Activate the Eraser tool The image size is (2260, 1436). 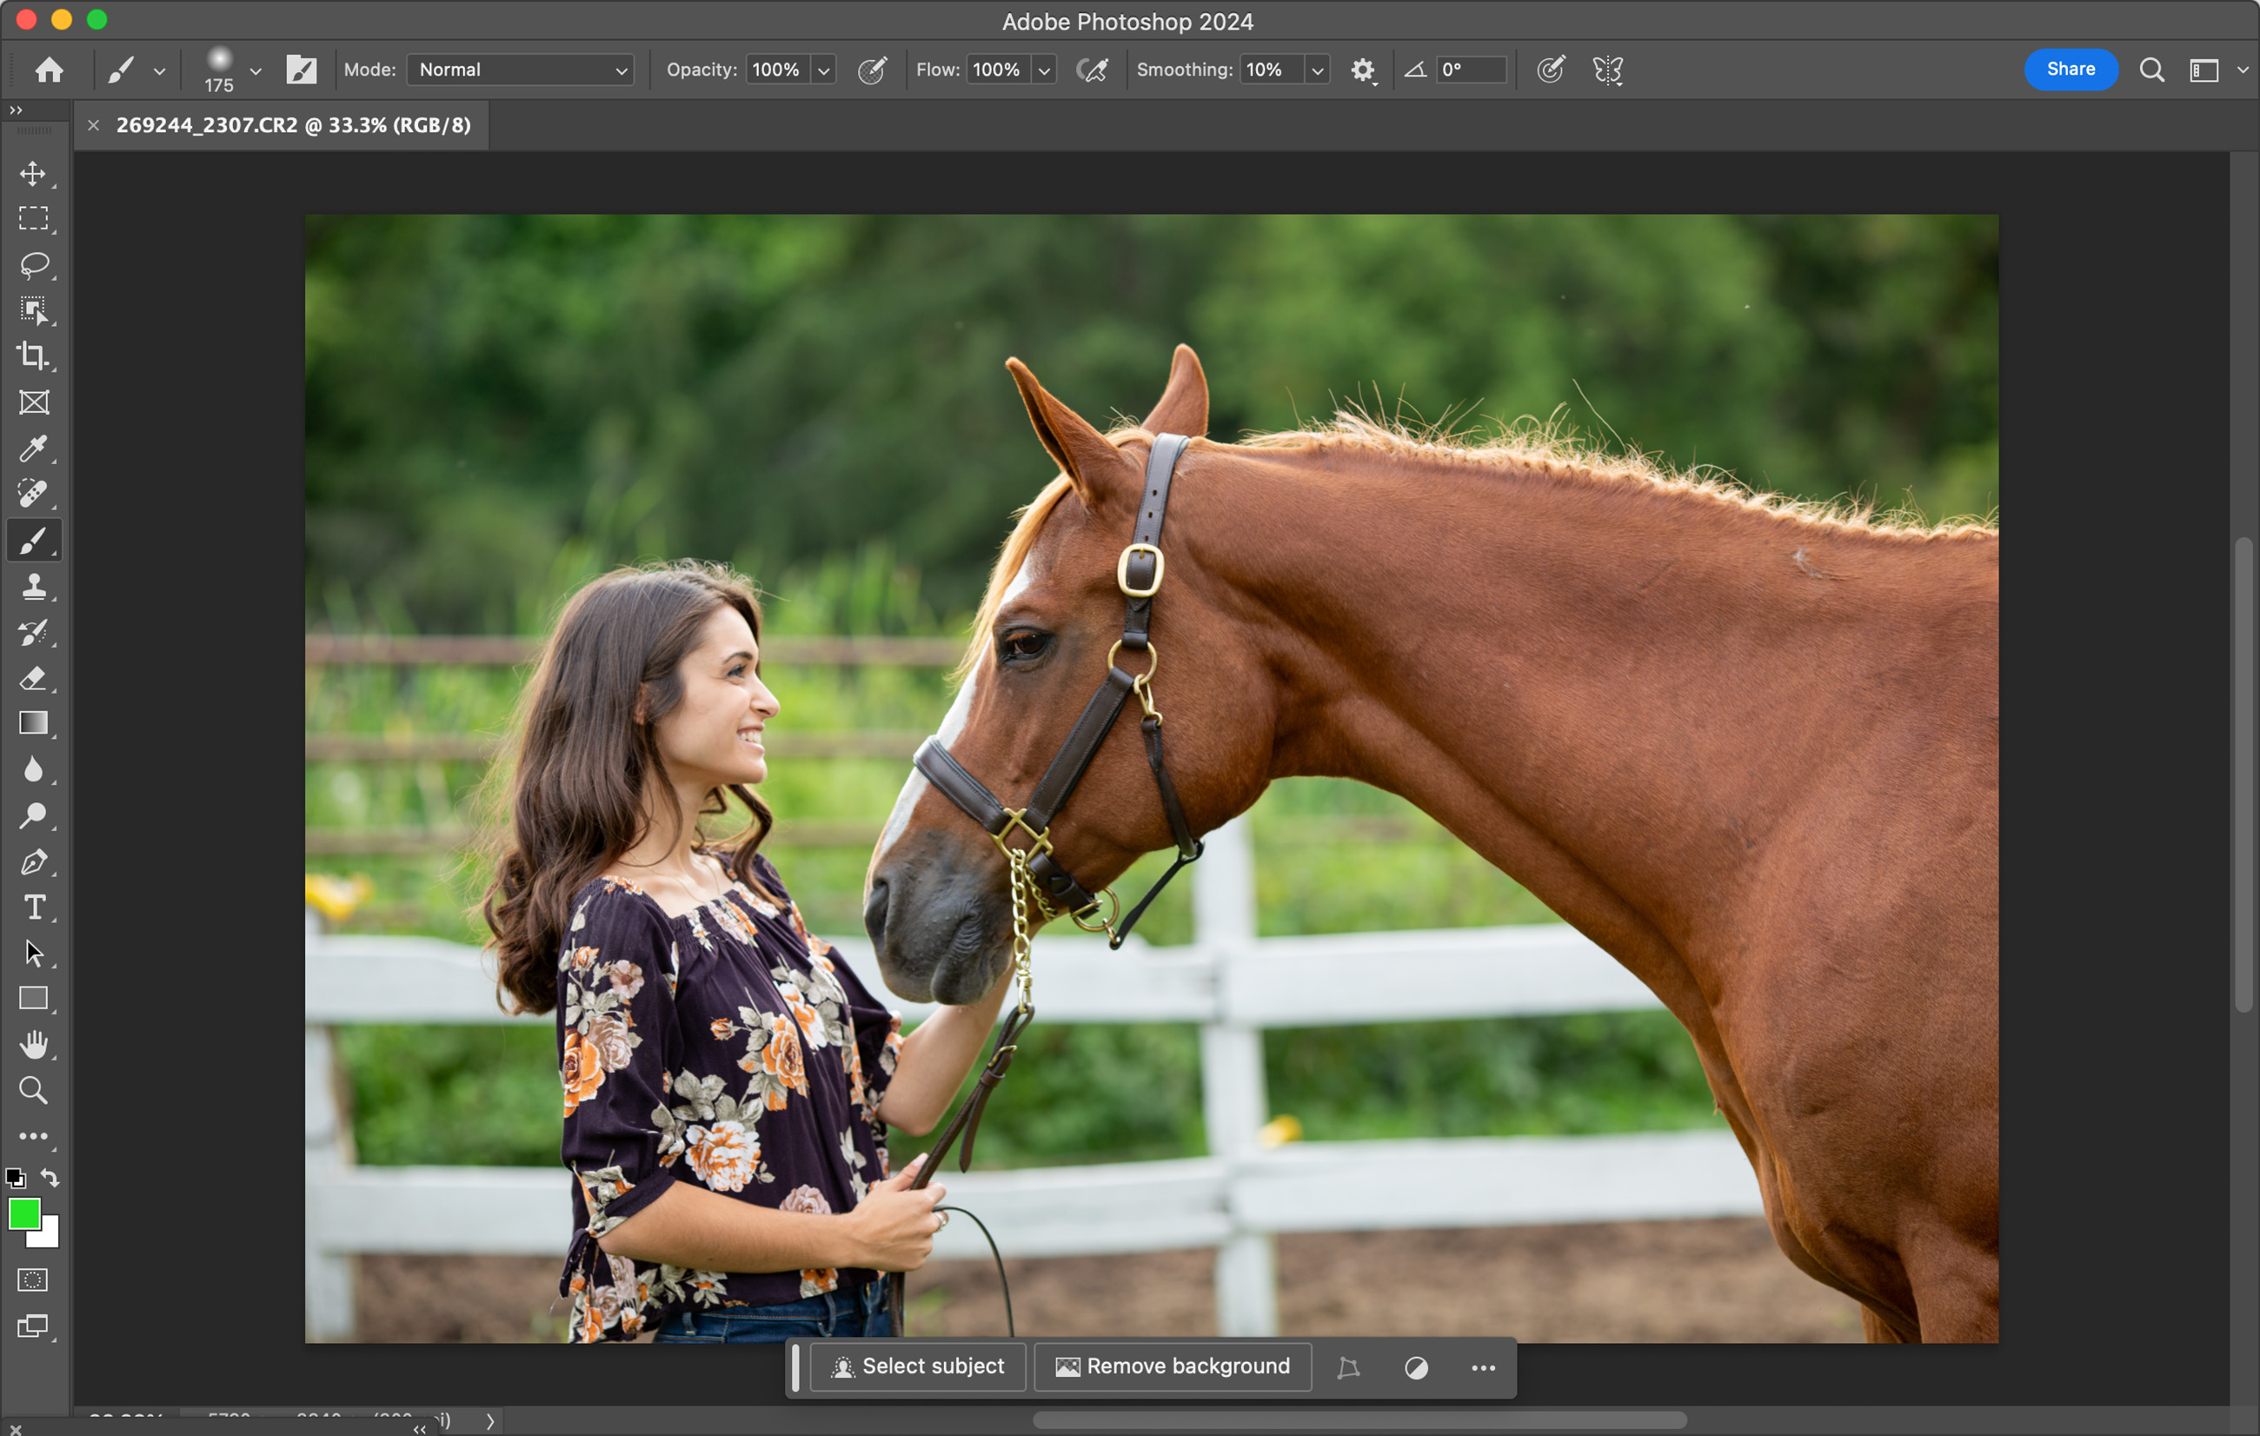(x=34, y=678)
